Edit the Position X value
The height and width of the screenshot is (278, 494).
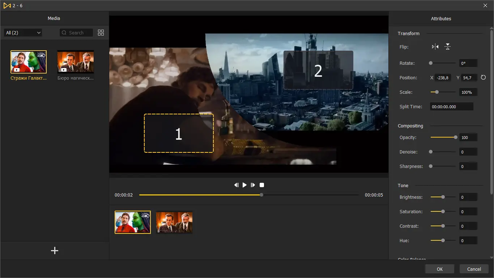[x=443, y=77]
